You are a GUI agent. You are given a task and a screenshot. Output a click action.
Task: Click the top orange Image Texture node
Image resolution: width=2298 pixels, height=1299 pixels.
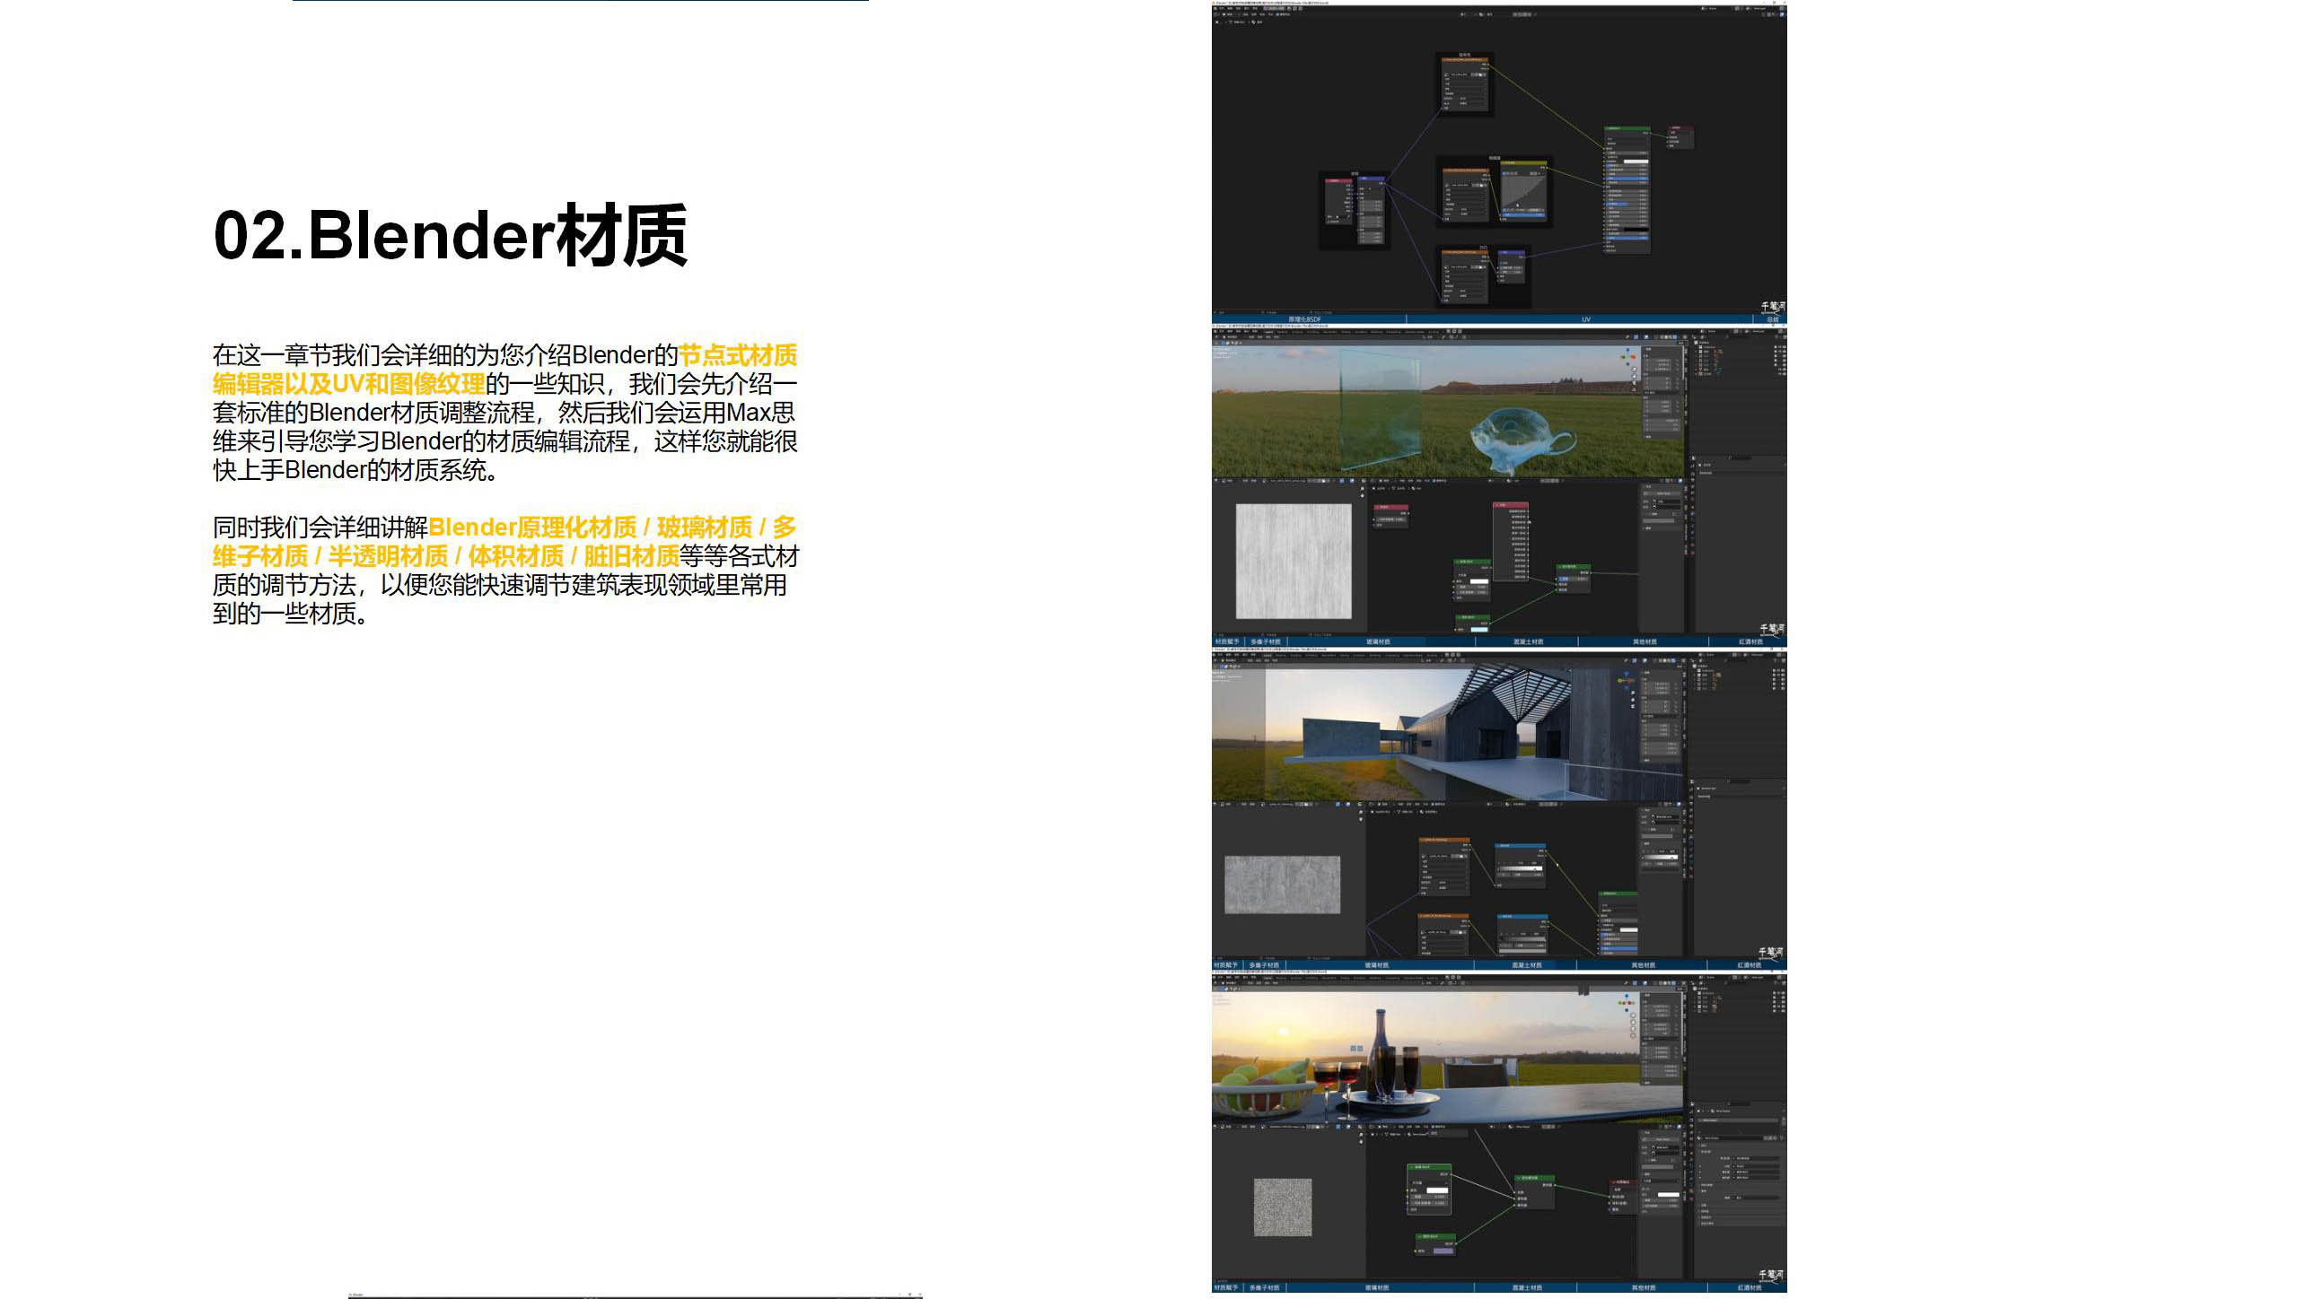1465,85
